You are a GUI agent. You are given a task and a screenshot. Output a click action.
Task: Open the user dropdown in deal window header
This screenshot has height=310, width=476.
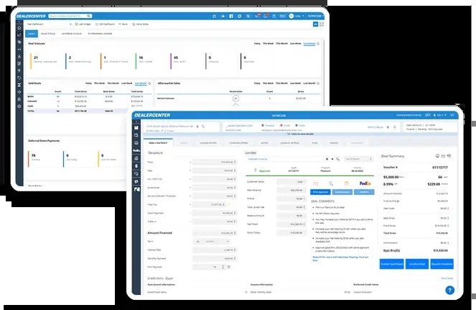point(439,115)
